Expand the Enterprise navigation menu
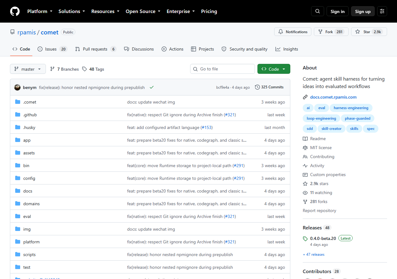 tap(181, 11)
